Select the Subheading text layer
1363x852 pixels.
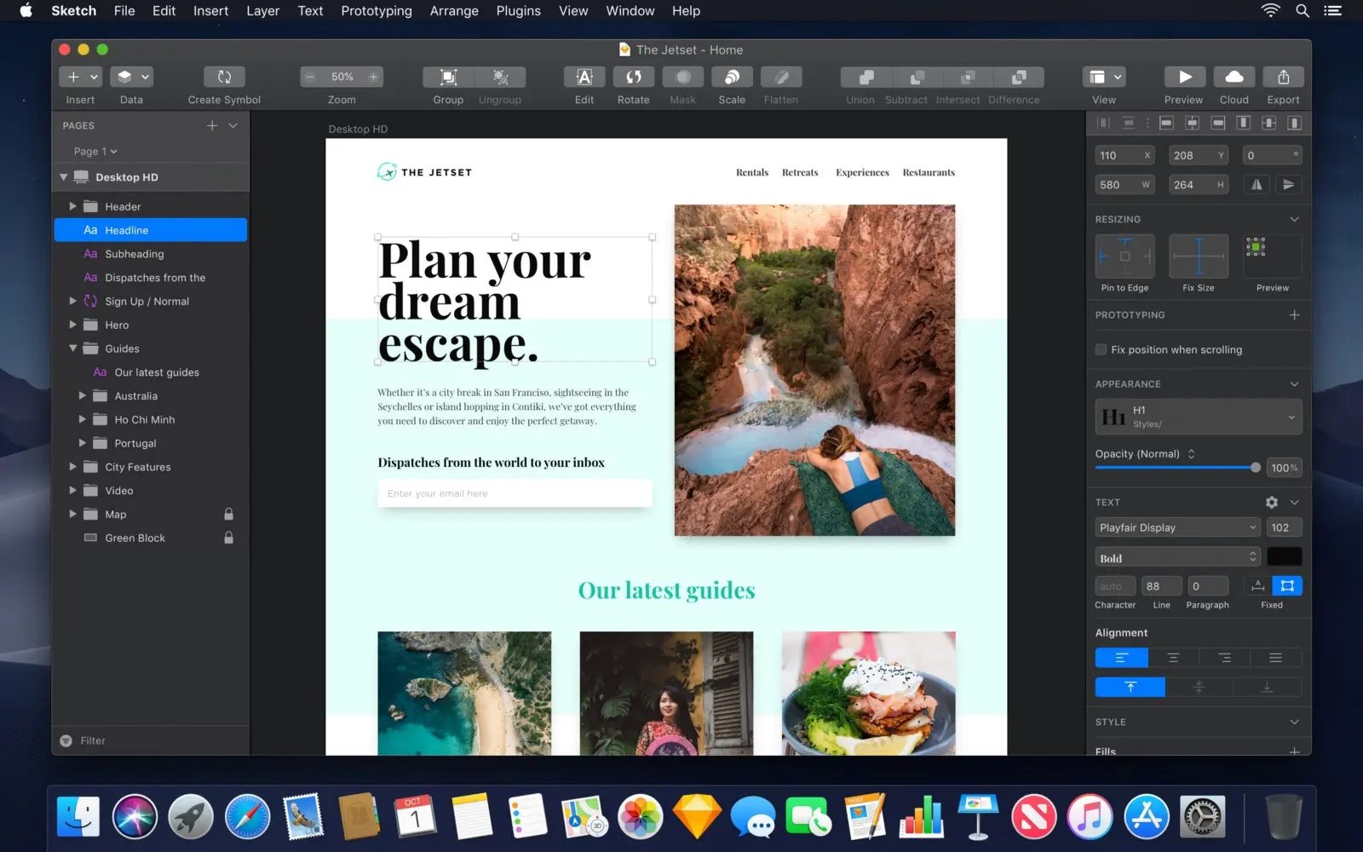pyautogui.click(x=135, y=254)
